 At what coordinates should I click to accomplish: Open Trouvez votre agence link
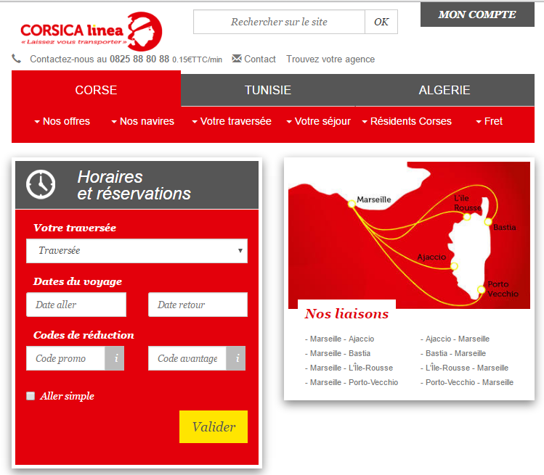pos(330,59)
